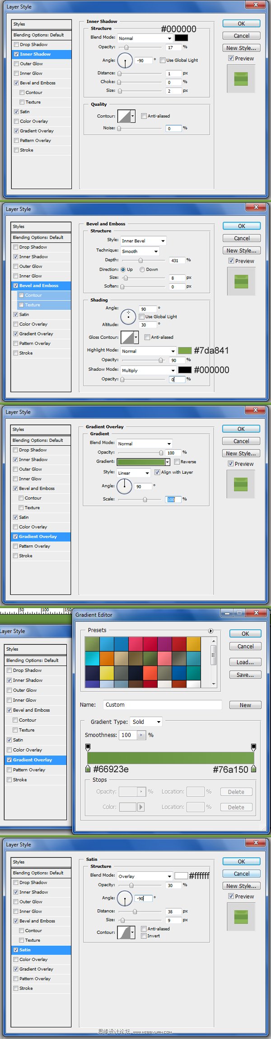The width and height of the screenshot is (271, 1039).
Task: Open the Style dropdown showing Linear
Action: [x=134, y=473]
